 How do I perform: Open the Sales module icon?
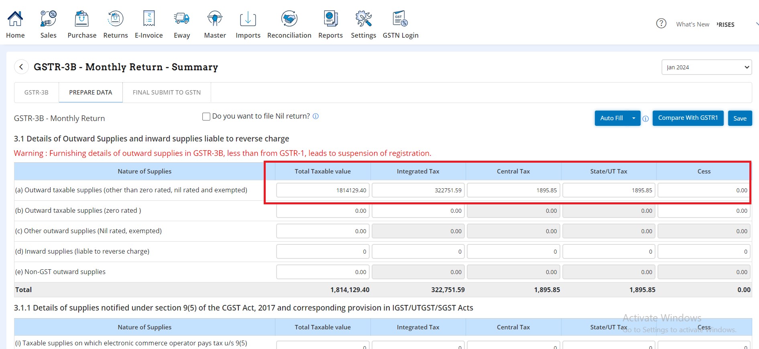coord(48,19)
